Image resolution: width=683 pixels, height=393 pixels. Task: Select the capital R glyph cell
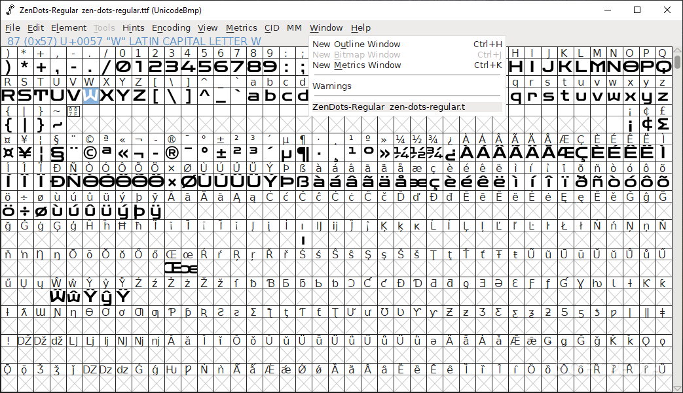9,95
